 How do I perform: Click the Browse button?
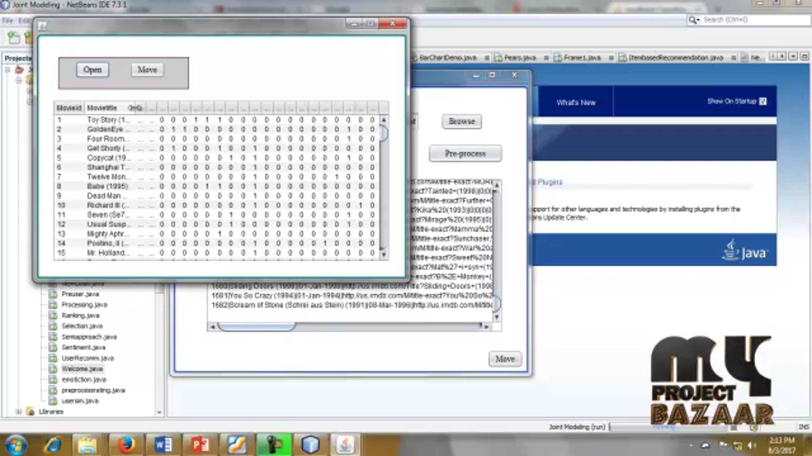click(x=461, y=121)
